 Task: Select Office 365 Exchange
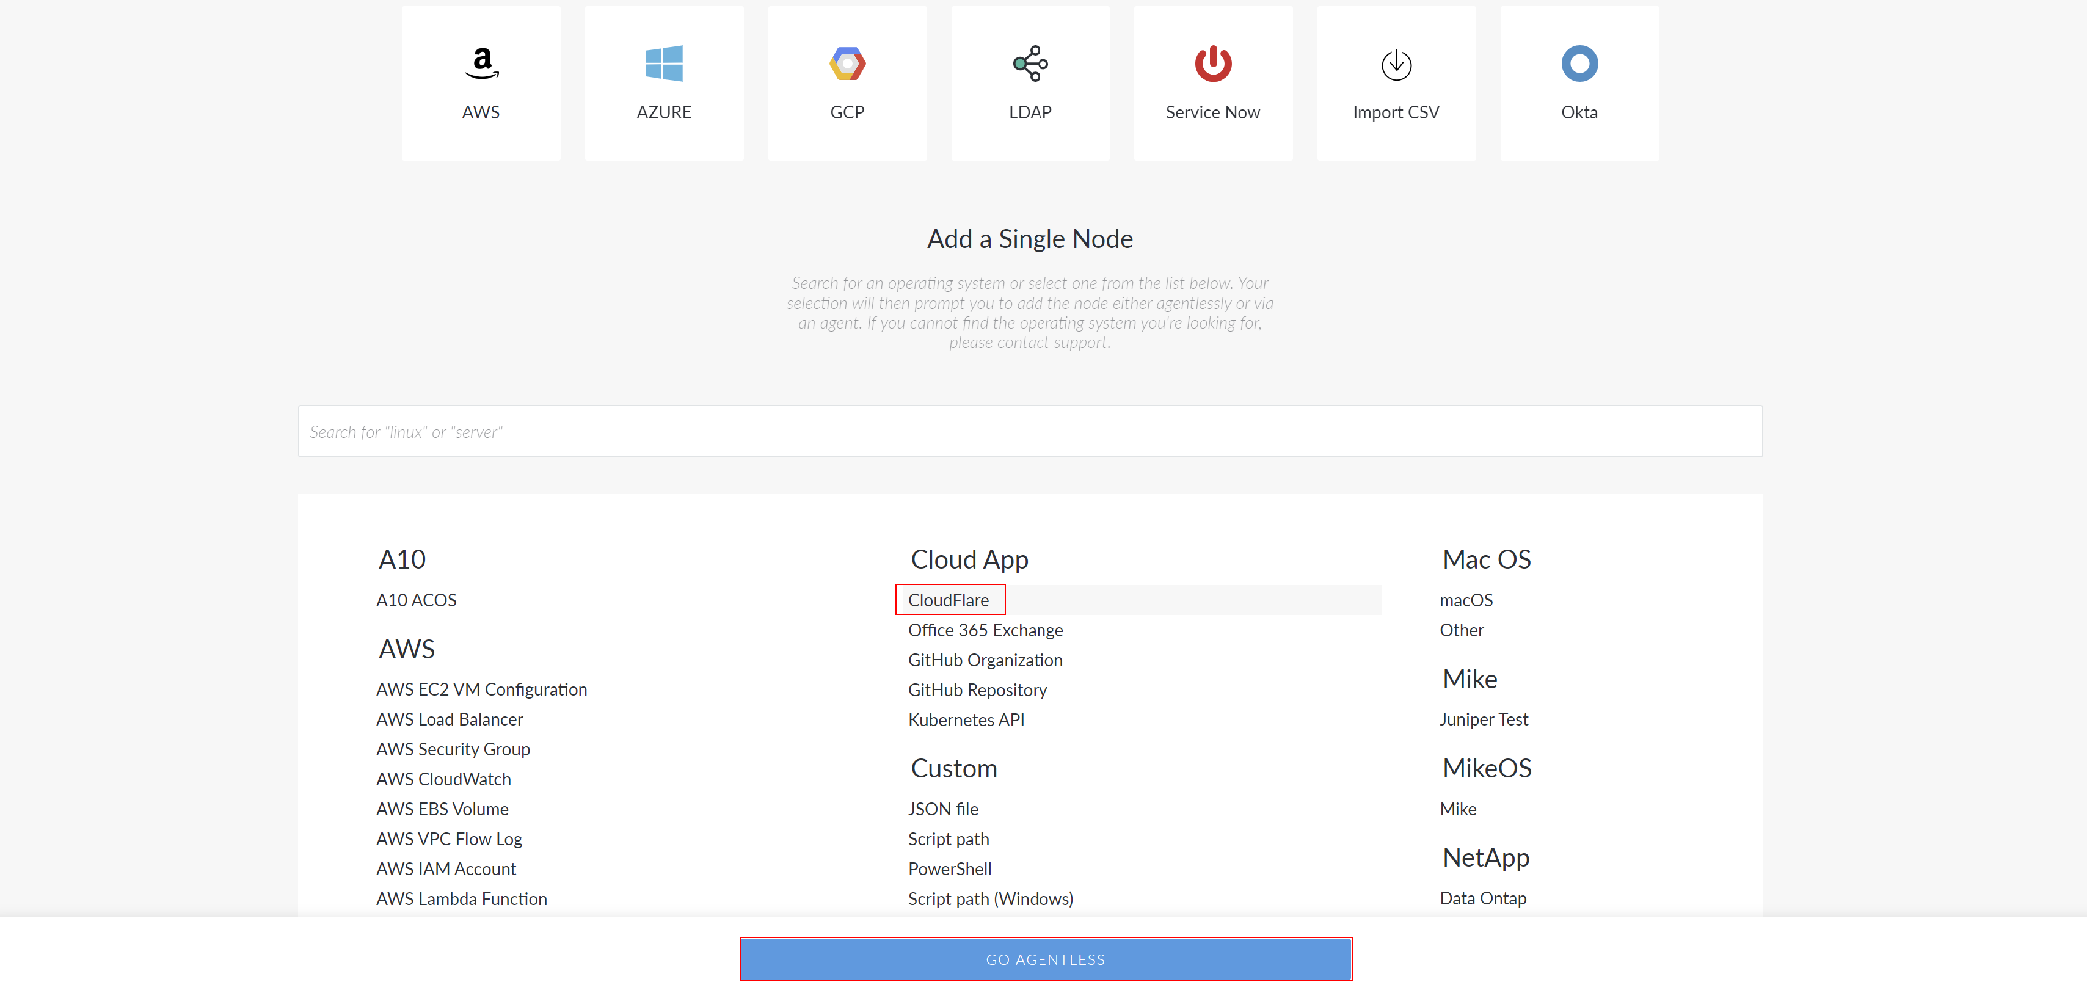pos(985,630)
